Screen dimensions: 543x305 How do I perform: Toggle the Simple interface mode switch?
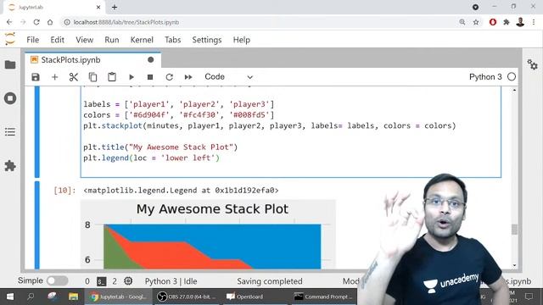[57, 280]
